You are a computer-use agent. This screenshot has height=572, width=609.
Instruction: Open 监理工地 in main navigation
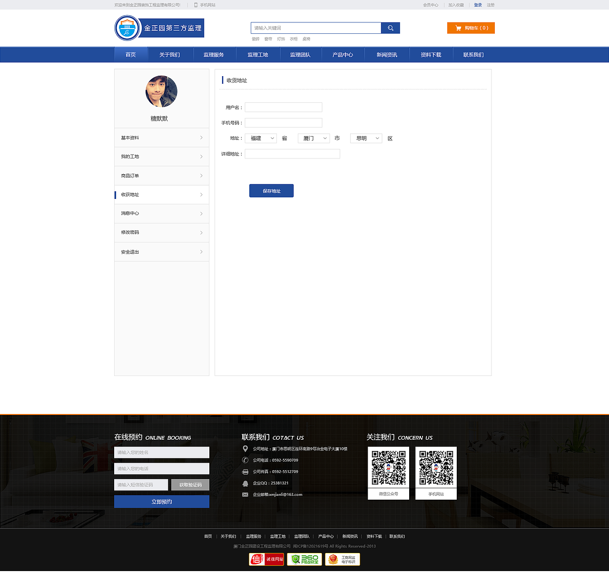[x=258, y=55]
